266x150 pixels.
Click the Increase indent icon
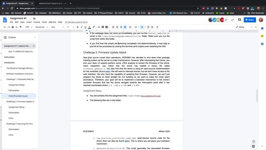click(x=152, y=27)
